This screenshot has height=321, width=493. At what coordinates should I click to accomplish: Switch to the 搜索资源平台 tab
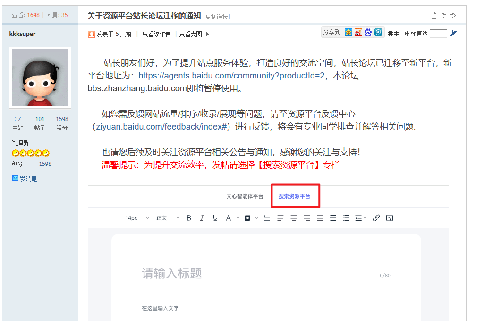(x=294, y=196)
